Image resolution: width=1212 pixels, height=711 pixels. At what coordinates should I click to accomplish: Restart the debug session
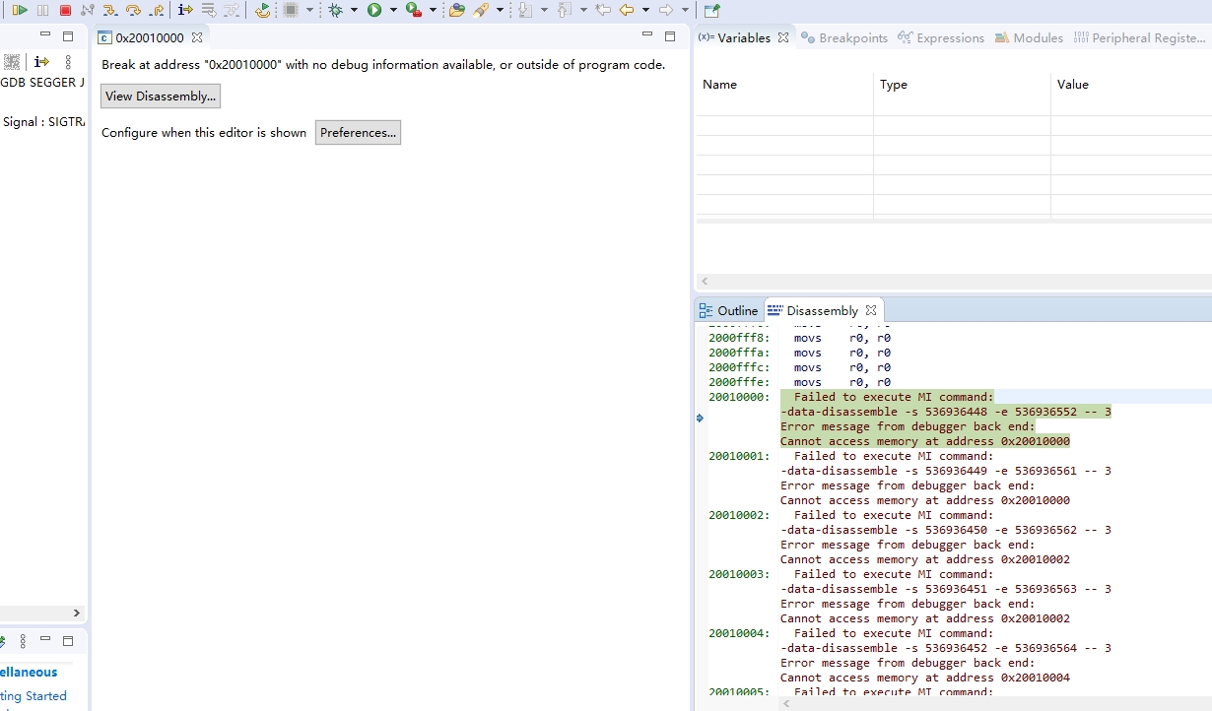(x=264, y=10)
